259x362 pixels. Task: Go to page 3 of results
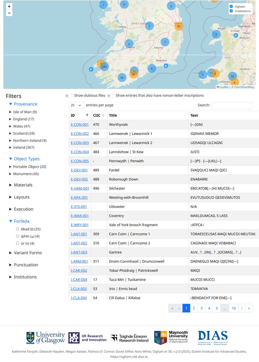pos(202,308)
